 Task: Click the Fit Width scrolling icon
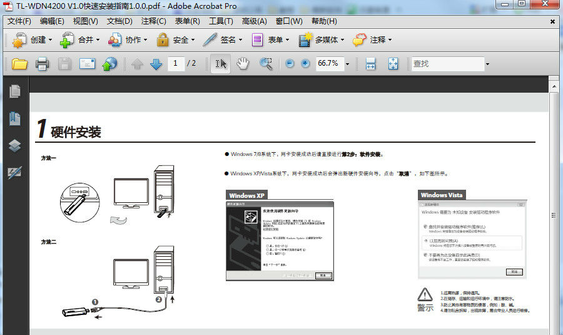(x=370, y=64)
